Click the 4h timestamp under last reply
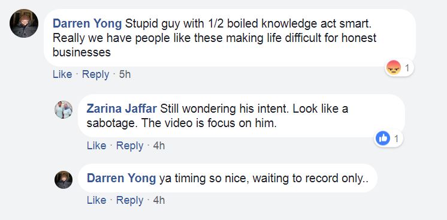Viewport: 447px width, 220px height. (159, 200)
